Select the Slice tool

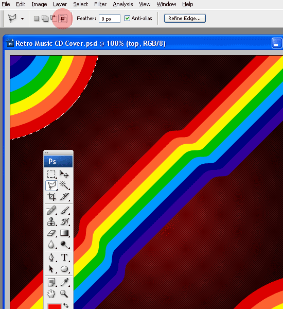coord(64,197)
